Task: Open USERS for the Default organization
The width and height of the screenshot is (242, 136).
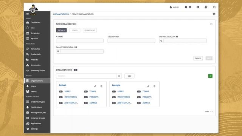Action: click(x=67, y=91)
